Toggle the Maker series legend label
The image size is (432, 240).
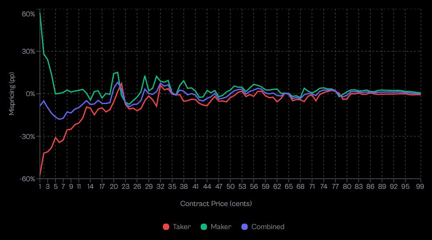(221, 227)
